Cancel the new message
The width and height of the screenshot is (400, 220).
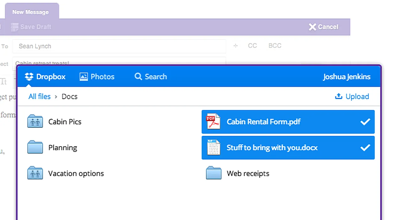click(x=324, y=27)
